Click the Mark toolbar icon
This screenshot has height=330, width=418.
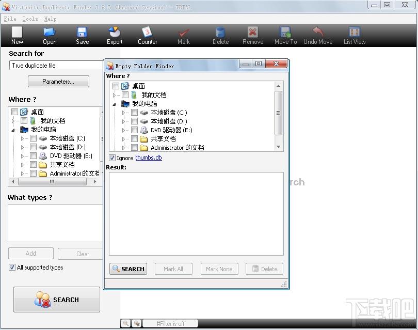coord(184,33)
